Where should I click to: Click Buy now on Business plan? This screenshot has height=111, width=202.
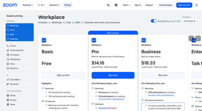[163, 75]
